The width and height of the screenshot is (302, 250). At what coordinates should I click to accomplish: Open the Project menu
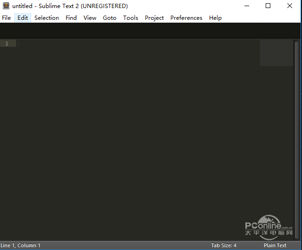tap(154, 18)
